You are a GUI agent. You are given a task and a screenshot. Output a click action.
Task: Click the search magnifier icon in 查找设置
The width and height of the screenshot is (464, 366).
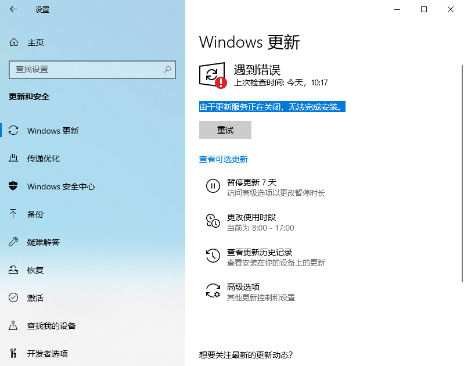click(167, 69)
